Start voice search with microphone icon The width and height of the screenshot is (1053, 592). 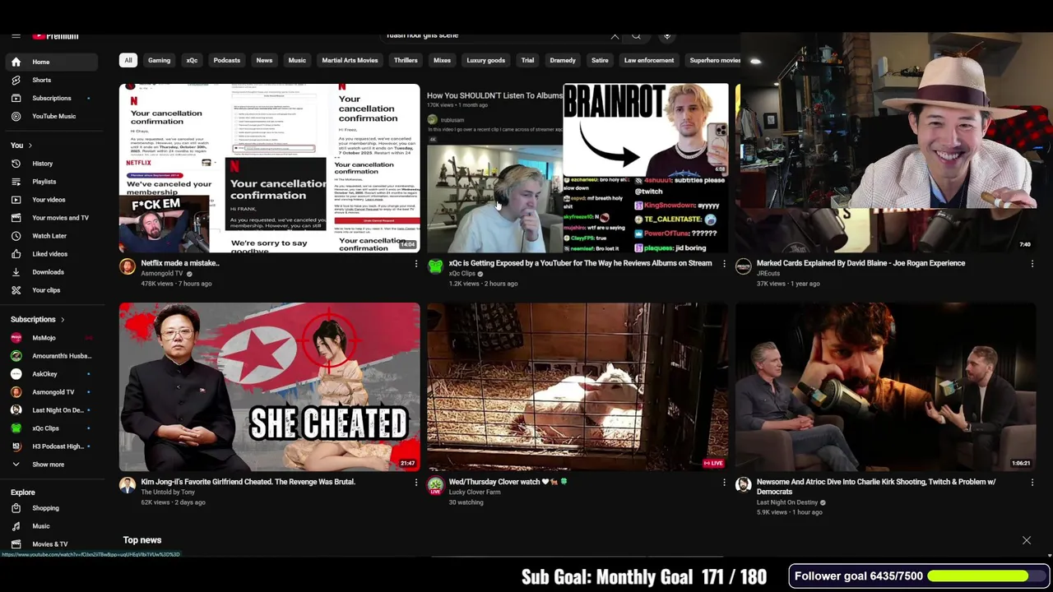(667, 36)
